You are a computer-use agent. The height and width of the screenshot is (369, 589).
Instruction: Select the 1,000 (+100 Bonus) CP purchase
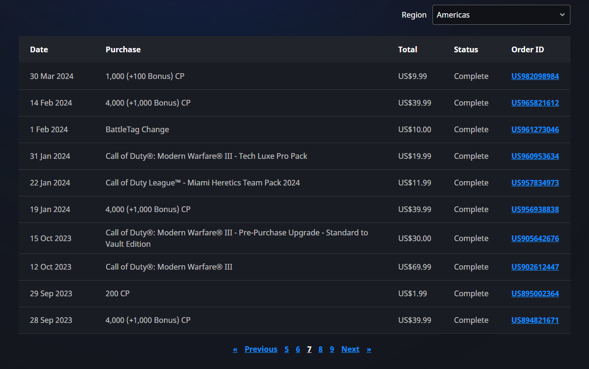tap(145, 76)
